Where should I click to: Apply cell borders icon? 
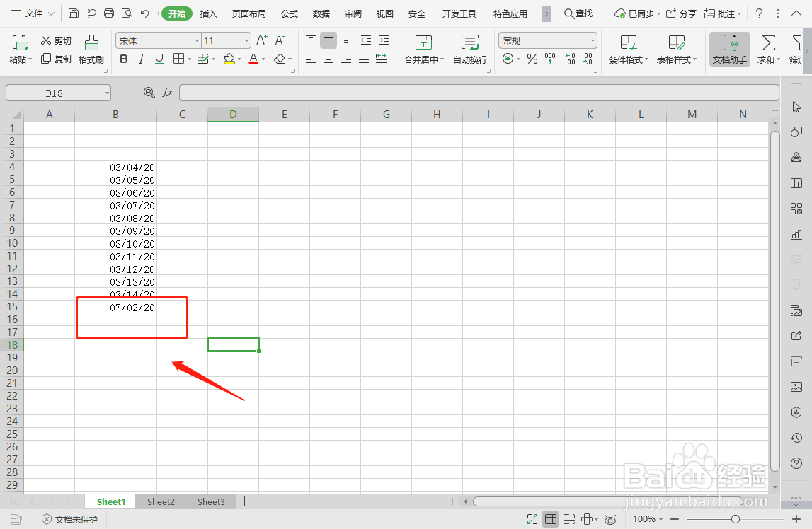[178, 59]
